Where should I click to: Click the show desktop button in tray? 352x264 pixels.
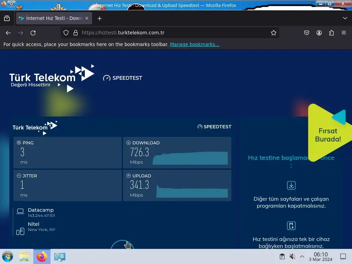[x=343, y=256]
